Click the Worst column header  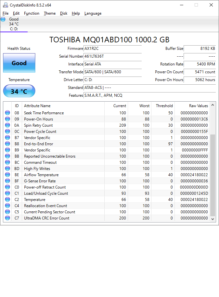[139, 106]
